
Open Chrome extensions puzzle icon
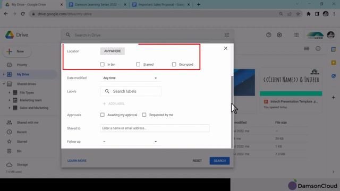[308, 14]
